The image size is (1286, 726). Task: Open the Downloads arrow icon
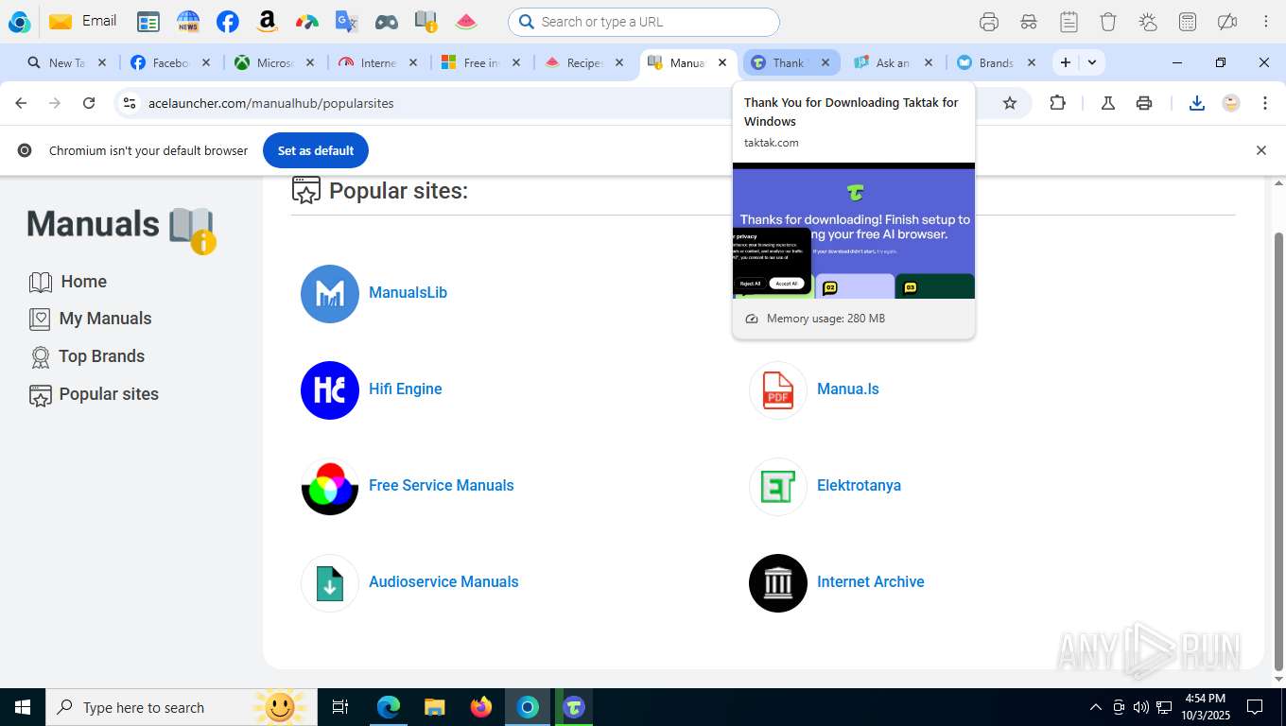click(1197, 103)
